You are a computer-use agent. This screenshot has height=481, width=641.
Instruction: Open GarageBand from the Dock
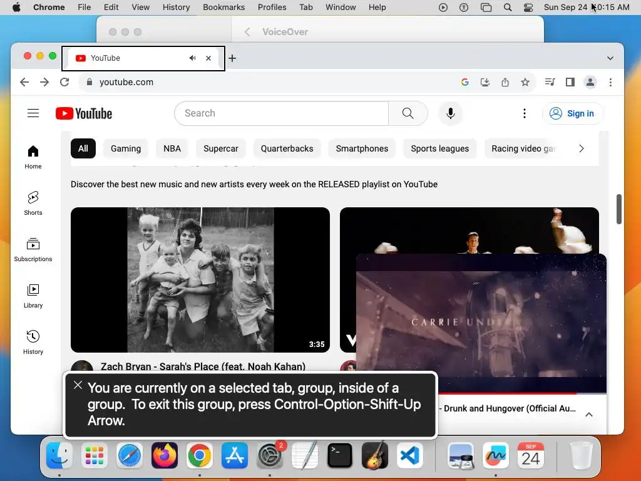point(375,455)
